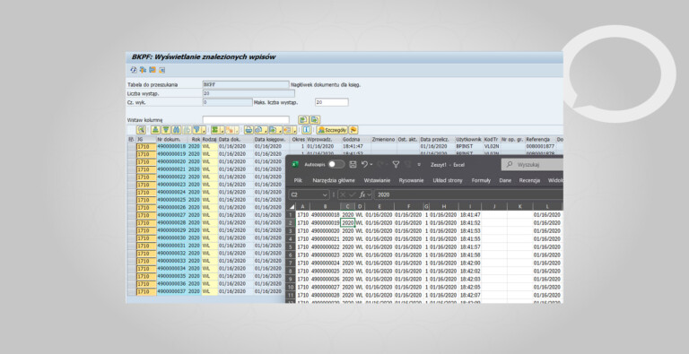Click the Maks. liczba wystąp. field
The width and height of the screenshot is (689, 354).
[x=332, y=102]
